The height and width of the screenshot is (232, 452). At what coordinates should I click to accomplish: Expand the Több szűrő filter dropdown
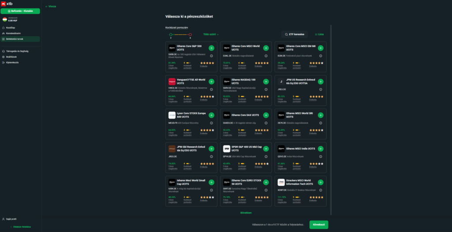coord(211,34)
